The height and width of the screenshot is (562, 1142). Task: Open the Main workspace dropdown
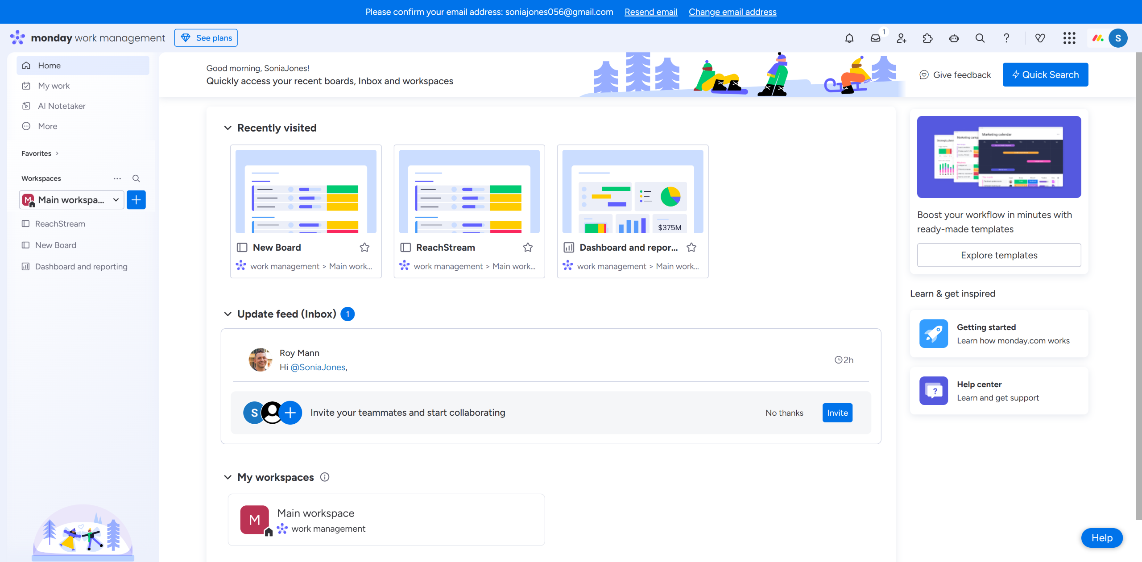tap(71, 200)
